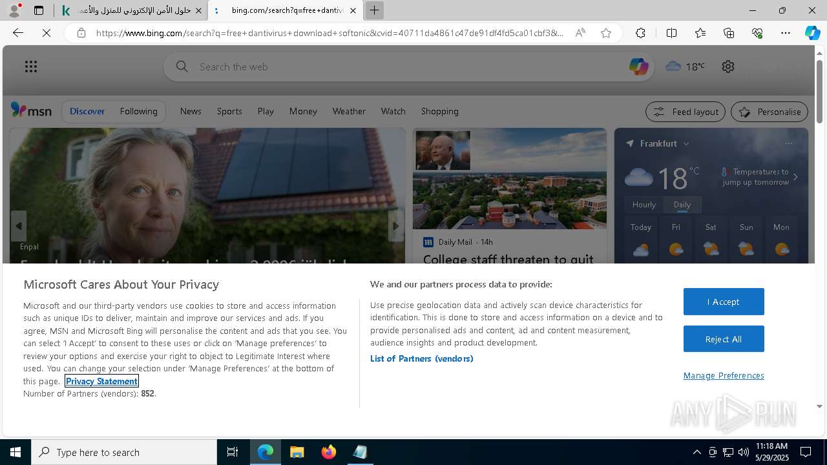Open the Weather section
Screen dimensions: 827x465
(349, 111)
